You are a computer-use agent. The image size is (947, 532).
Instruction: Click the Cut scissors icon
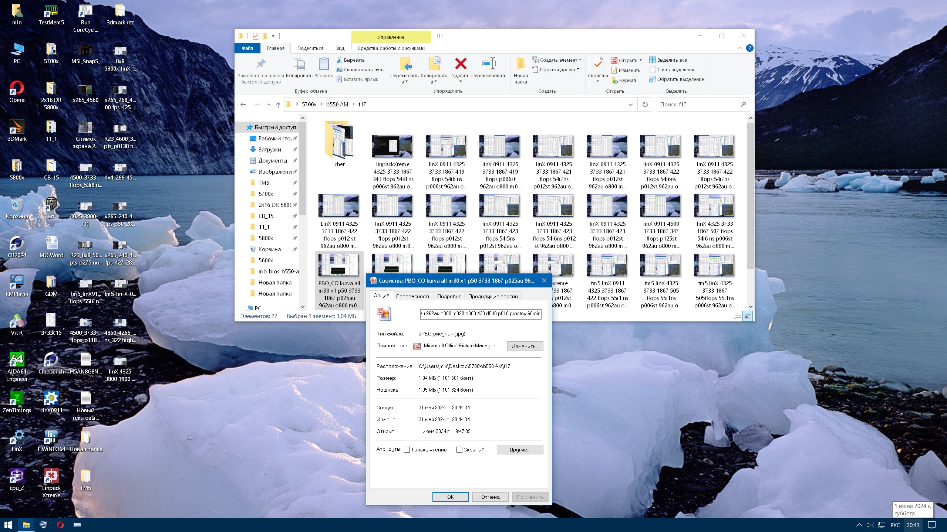[339, 60]
